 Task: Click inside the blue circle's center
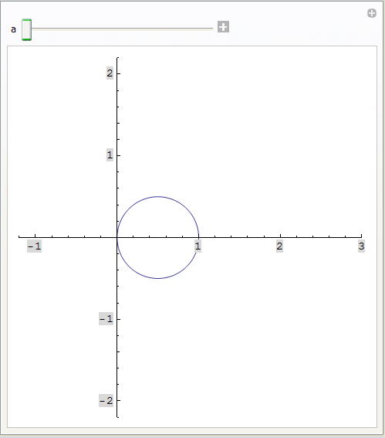(158, 237)
